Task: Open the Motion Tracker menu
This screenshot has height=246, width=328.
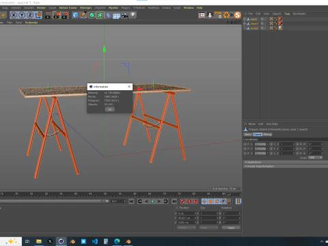Action: click(x=68, y=8)
